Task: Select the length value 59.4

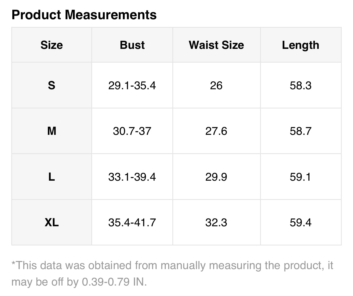Action: [x=300, y=222]
